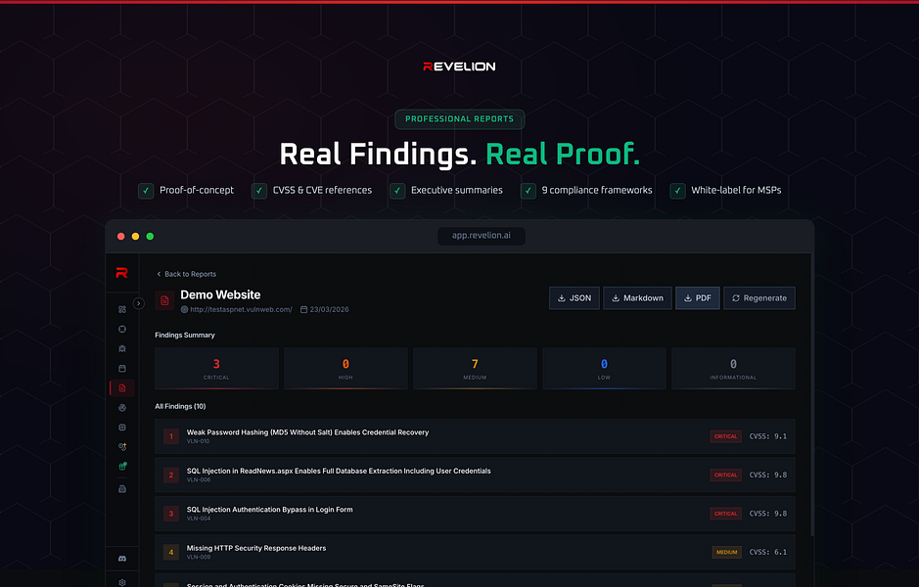Open finding Missing HTTP Security Response Headers
This screenshot has width=919, height=587.
pos(475,552)
